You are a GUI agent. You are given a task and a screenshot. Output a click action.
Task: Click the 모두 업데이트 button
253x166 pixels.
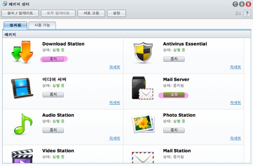(x=58, y=13)
